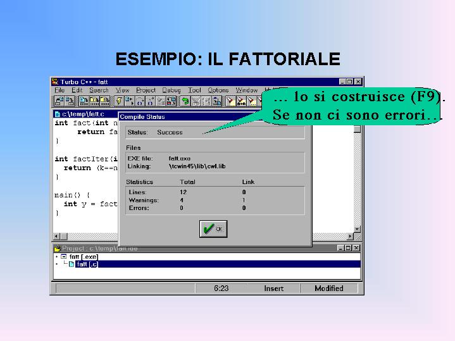
Task: Open the File menu
Action: [59, 90]
